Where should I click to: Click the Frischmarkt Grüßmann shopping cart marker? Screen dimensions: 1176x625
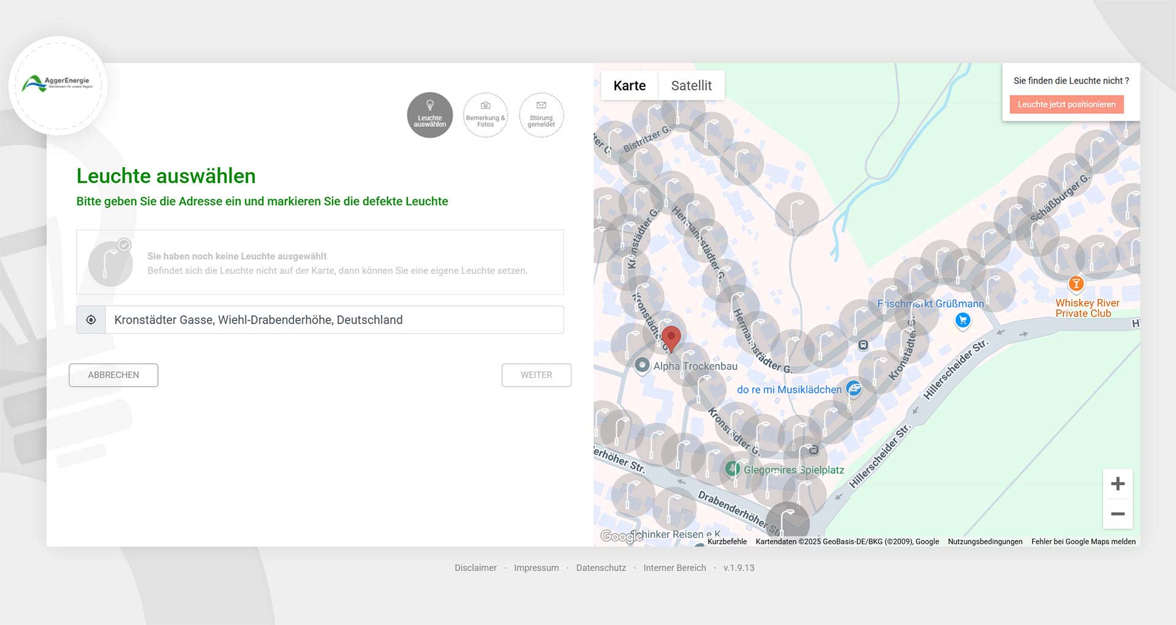[963, 320]
